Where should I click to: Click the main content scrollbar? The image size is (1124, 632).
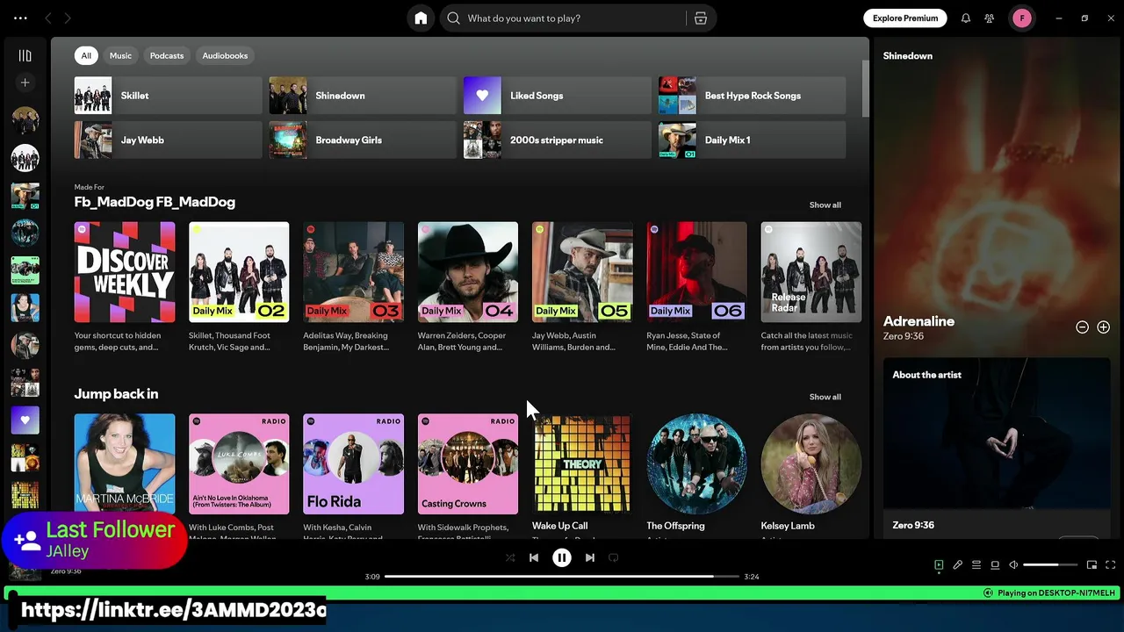pos(866,88)
